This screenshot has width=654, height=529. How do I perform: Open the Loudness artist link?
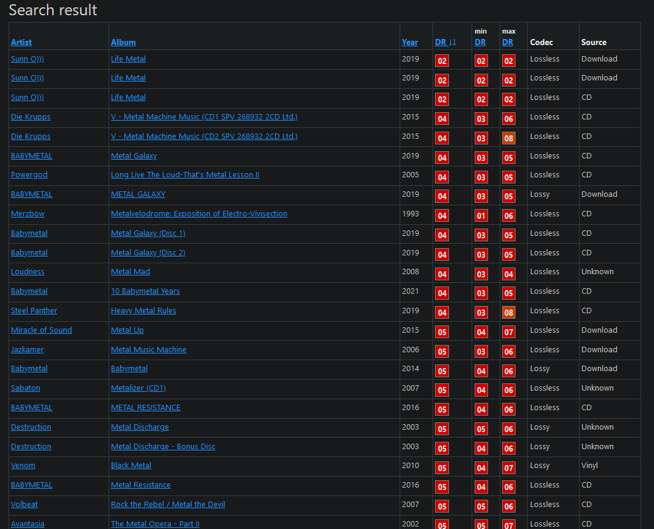(x=27, y=272)
